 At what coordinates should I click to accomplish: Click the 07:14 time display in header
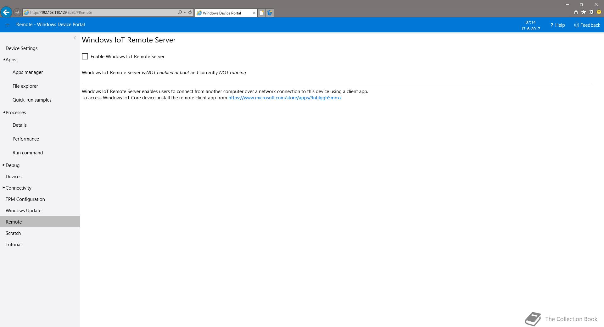(x=530, y=22)
